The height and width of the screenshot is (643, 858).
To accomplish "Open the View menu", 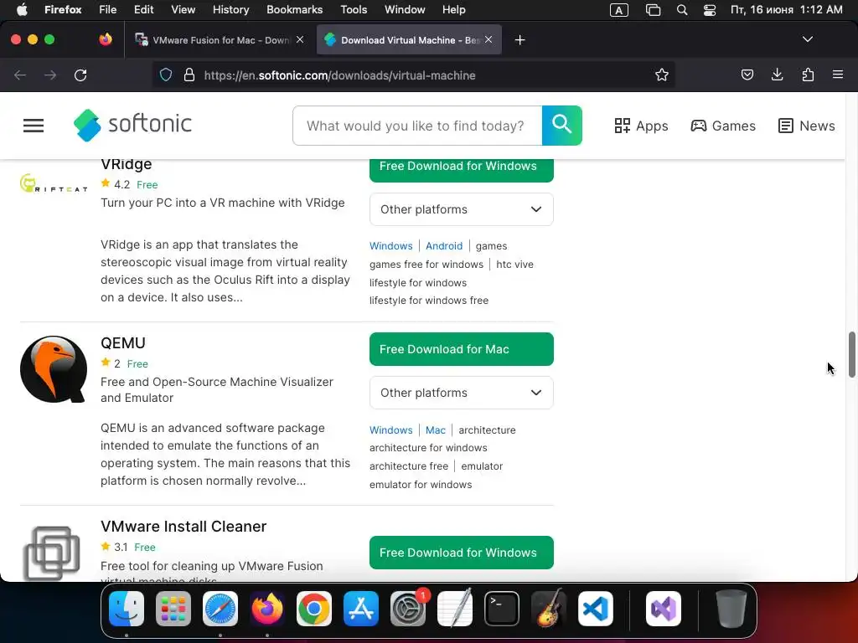I will tap(183, 10).
